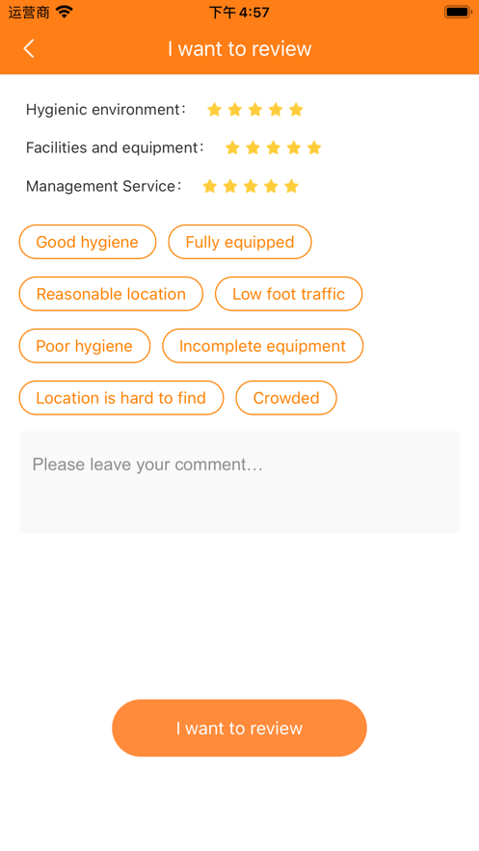Rate Hygienic environment one star
479x851 pixels.
(214, 110)
